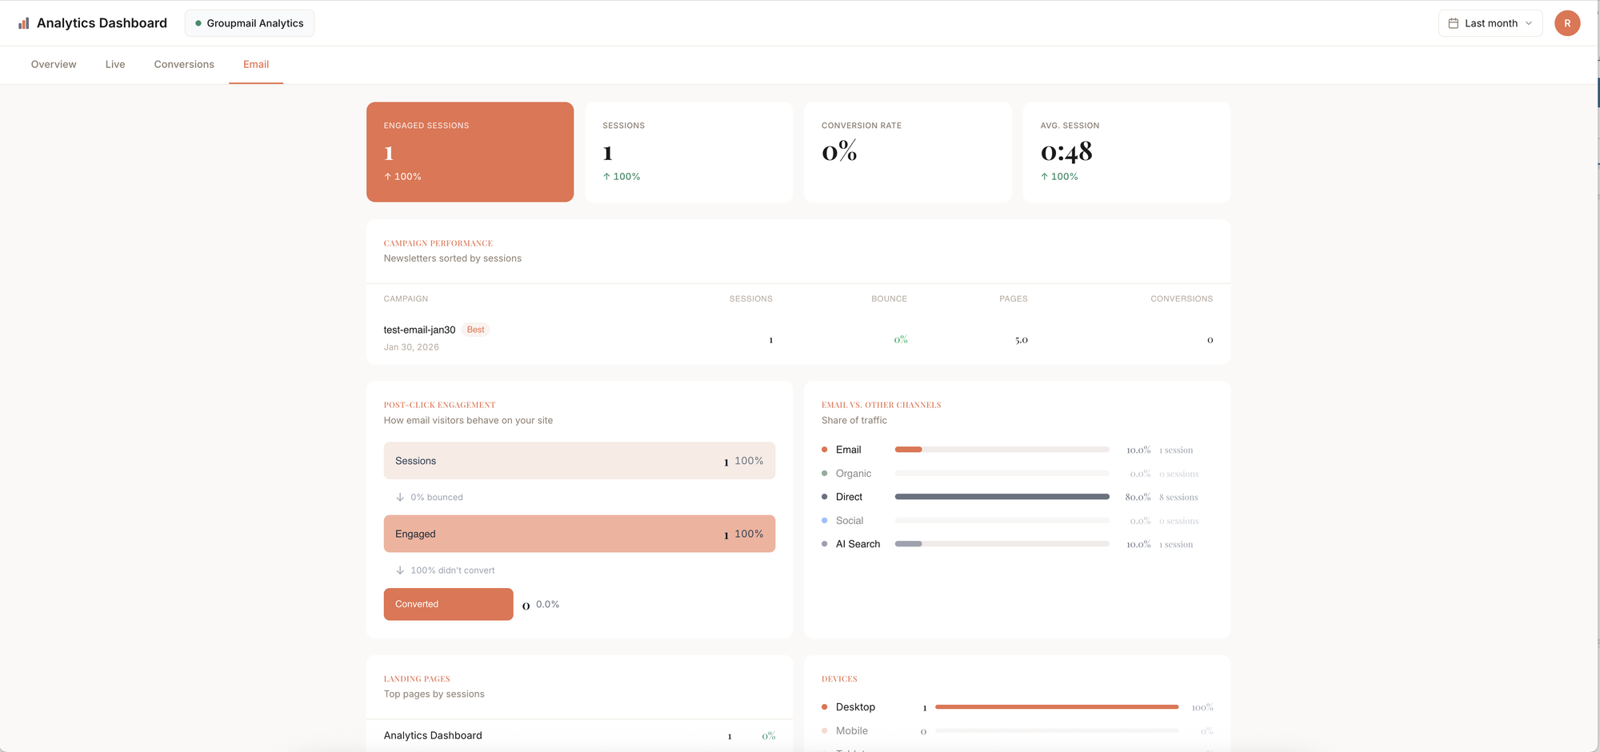Open the Last month date range dropdown
The width and height of the screenshot is (1600, 752).
click(x=1490, y=23)
